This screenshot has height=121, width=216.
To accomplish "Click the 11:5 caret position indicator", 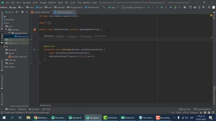I will click(172, 113).
